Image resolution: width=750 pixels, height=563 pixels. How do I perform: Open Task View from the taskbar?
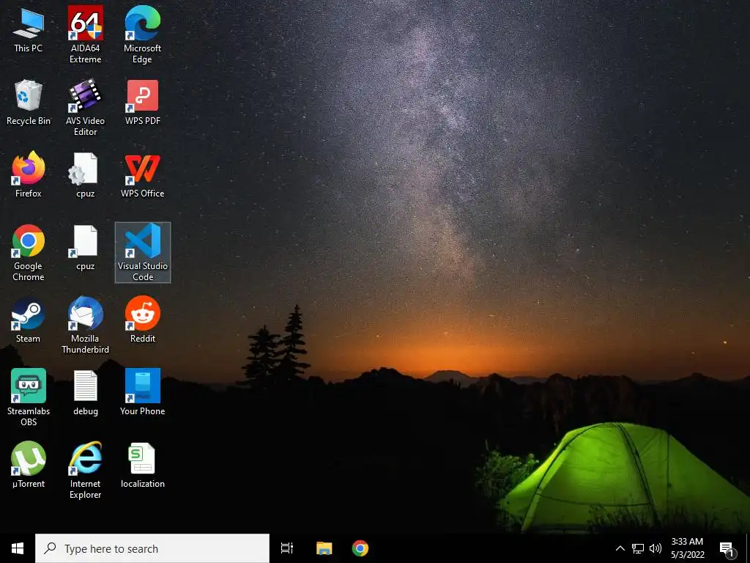coord(287,548)
